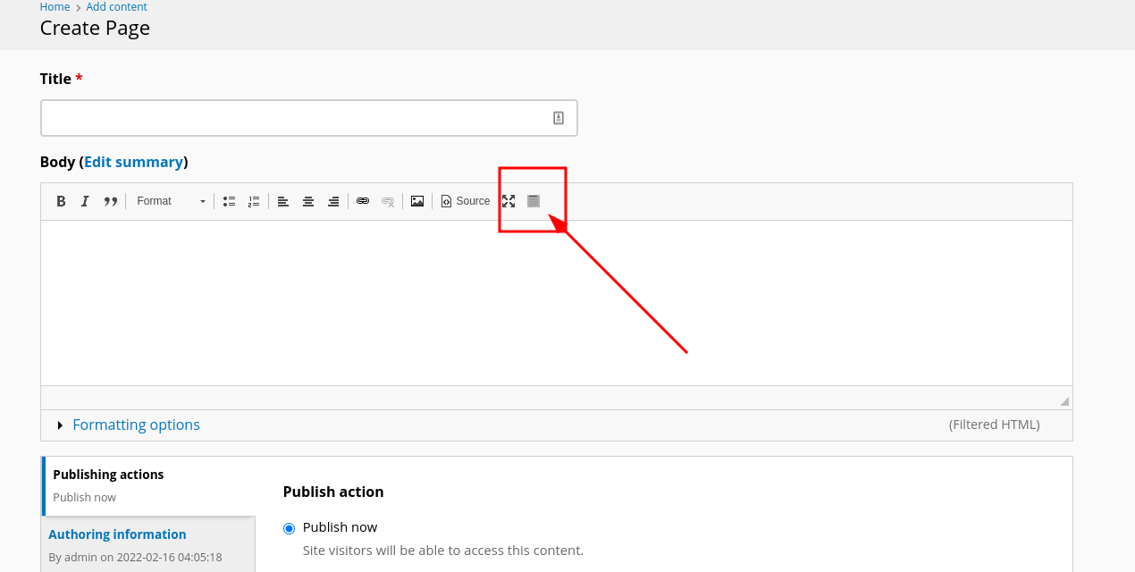Image resolution: width=1135 pixels, height=572 pixels.
Task: Navigate to Home via breadcrumb link
Action: pyautogui.click(x=55, y=6)
